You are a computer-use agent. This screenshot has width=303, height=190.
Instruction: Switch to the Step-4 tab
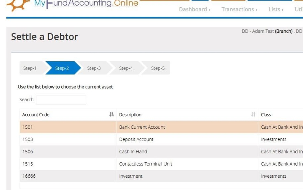point(126,68)
